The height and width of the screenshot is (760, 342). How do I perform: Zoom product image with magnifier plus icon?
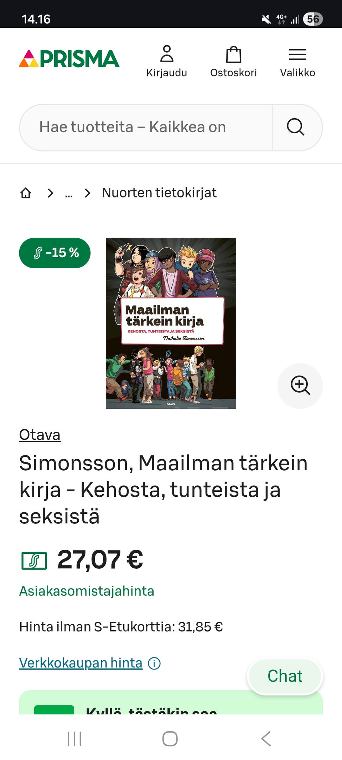[x=300, y=386]
